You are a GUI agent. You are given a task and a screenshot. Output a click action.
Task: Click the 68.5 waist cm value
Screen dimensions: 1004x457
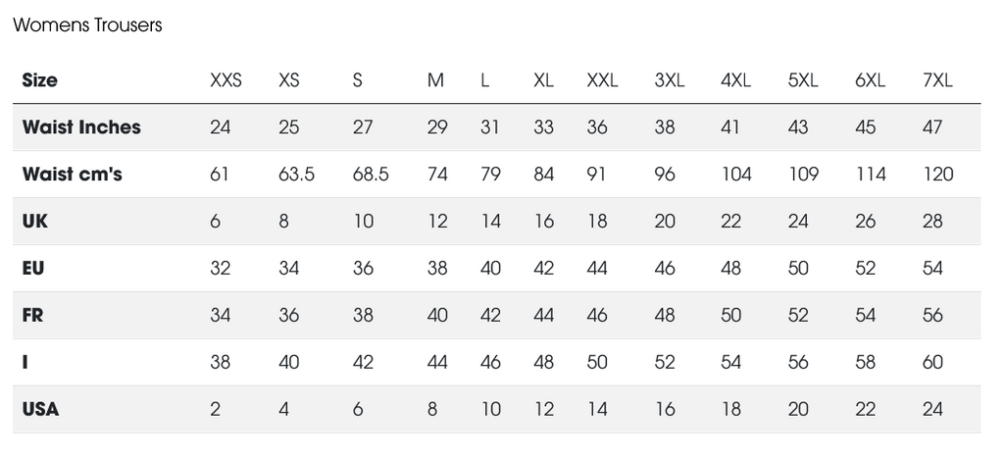tap(371, 175)
